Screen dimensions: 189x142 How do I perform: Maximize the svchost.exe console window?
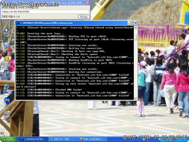pyautogui.click(x=132, y=23)
